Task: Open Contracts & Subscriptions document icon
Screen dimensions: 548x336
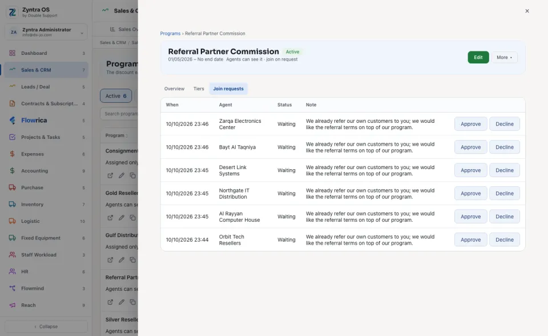Action: point(12,103)
